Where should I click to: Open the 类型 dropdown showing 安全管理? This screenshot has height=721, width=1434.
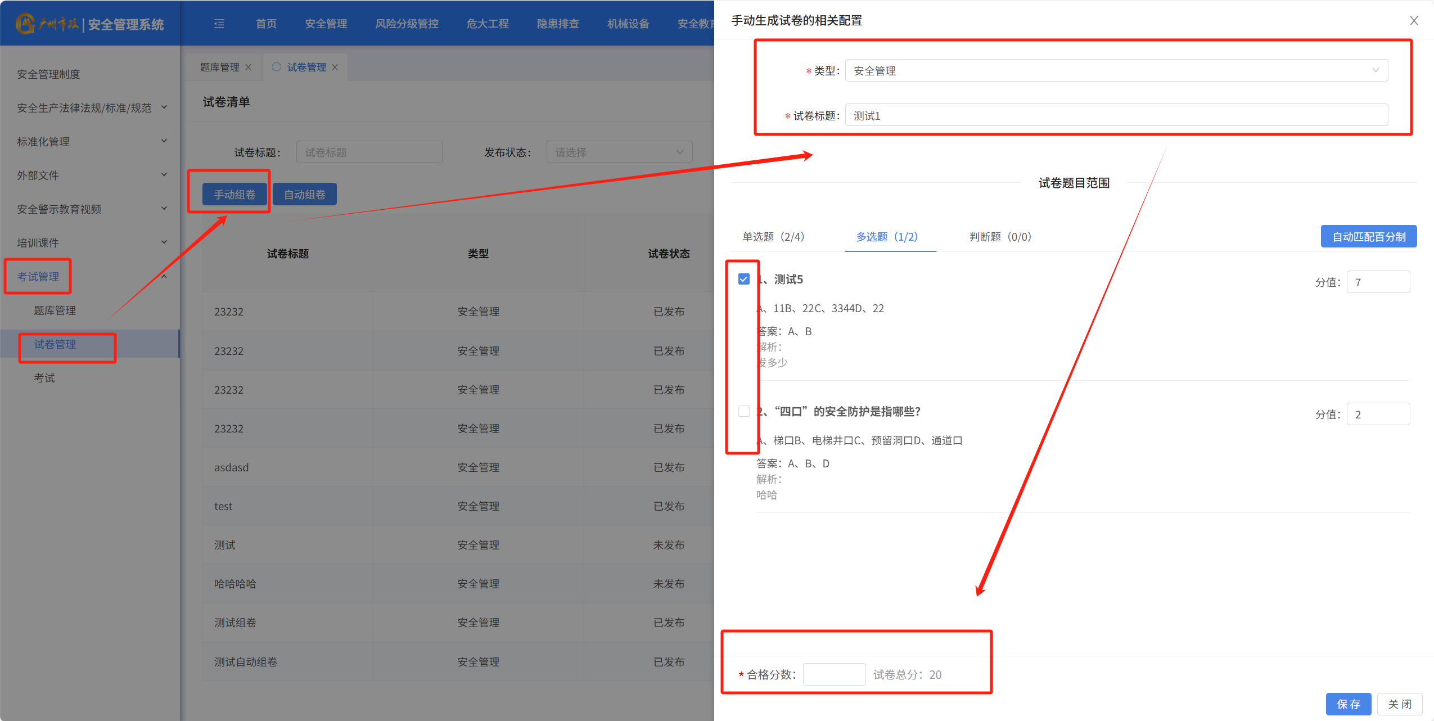[1116, 71]
